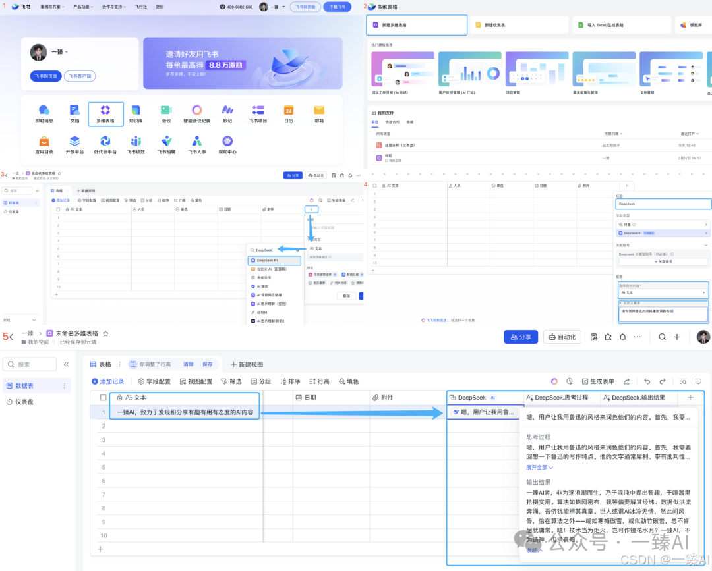712x571 pixels.
Task: Click the + 关联账号 button
Action: click(663, 261)
